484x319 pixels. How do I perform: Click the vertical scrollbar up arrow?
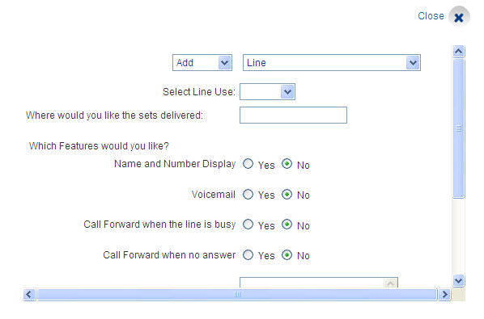click(x=458, y=51)
